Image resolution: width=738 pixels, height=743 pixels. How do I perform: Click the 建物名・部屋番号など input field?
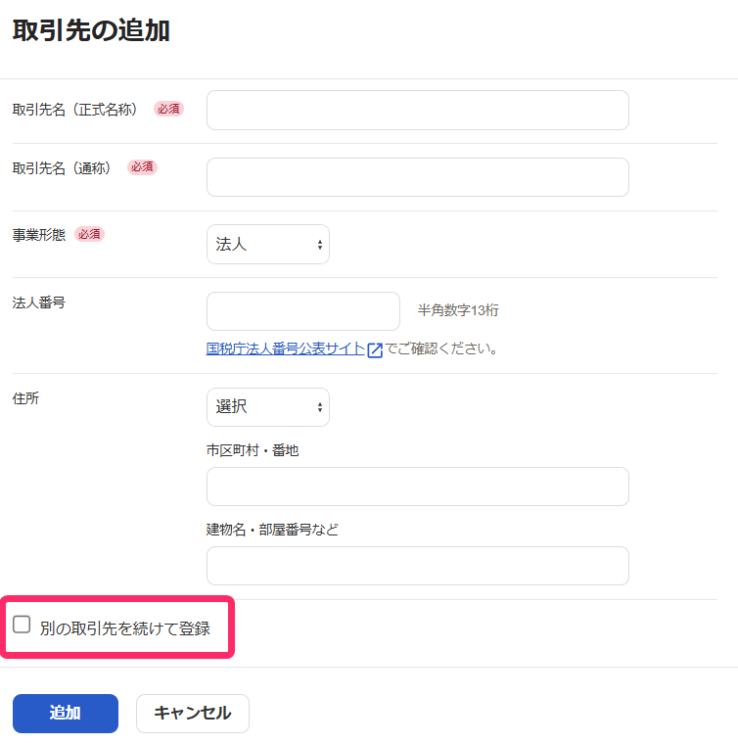418,566
